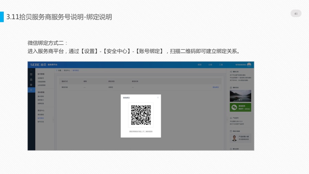
Task: Click the second icon in dark sidebar
Action: click(x=31, y=80)
